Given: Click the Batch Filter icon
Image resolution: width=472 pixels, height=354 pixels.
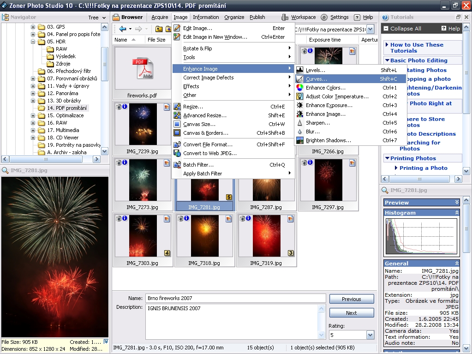Looking at the screenshot, I should pos(177,165).
